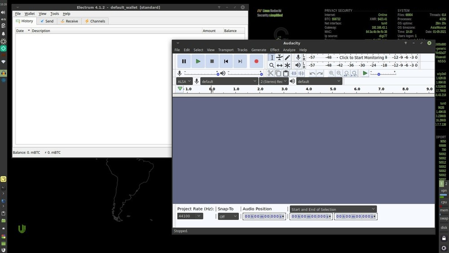Open Audacity Tracks menu

pyautogui.click(x=242, y=50)
